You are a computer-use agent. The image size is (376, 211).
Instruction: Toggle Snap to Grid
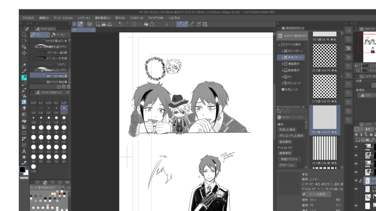tap(191, 24)
